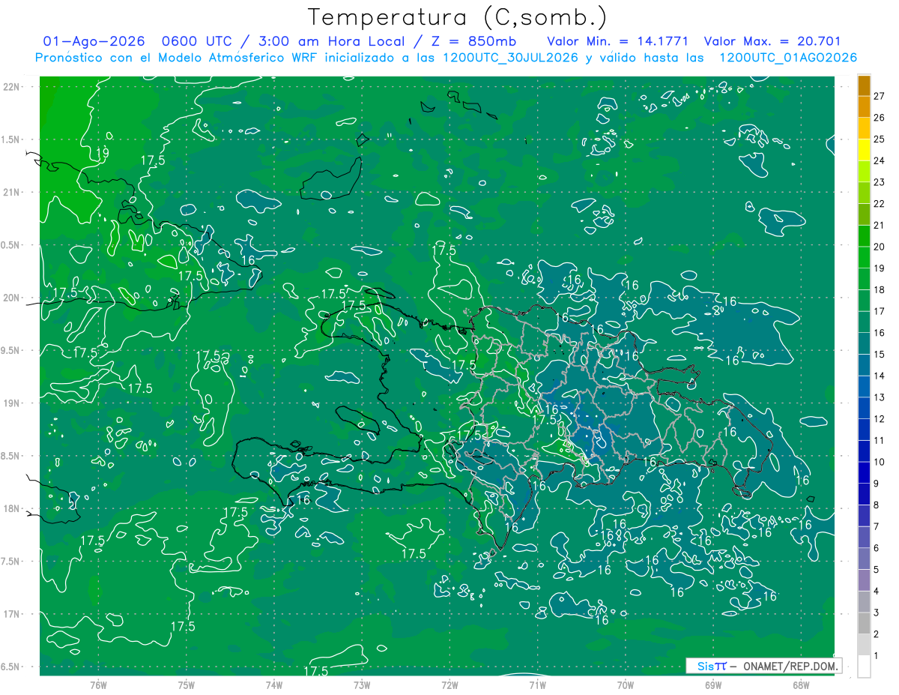
Task: Click the '1200UTC_01AGO2026' valid-until time
Action: tap(788, 58)
